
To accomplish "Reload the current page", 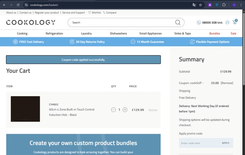I will pyautogui.click(x=18, y=5).
